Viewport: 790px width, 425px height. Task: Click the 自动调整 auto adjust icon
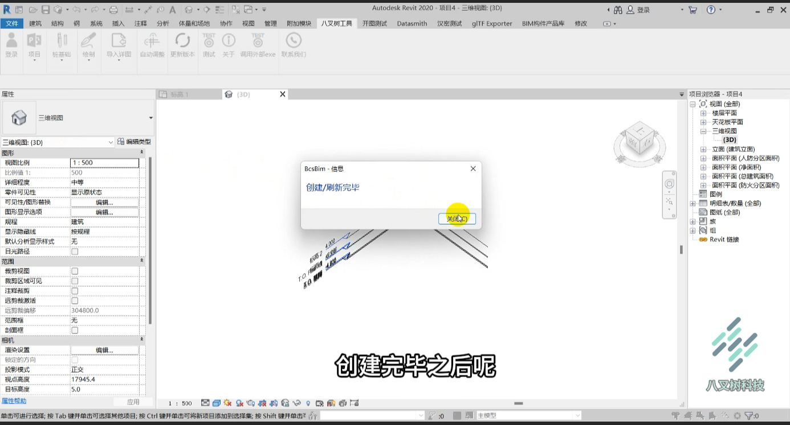(x=152, y=45)
